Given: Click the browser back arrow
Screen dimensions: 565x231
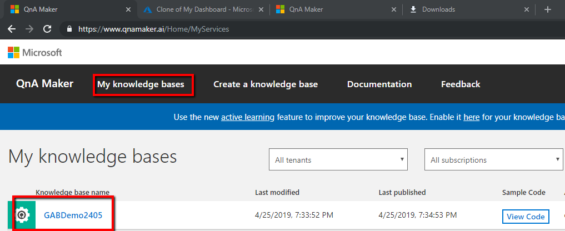Looking at the screenshot, I should point(12,29).
